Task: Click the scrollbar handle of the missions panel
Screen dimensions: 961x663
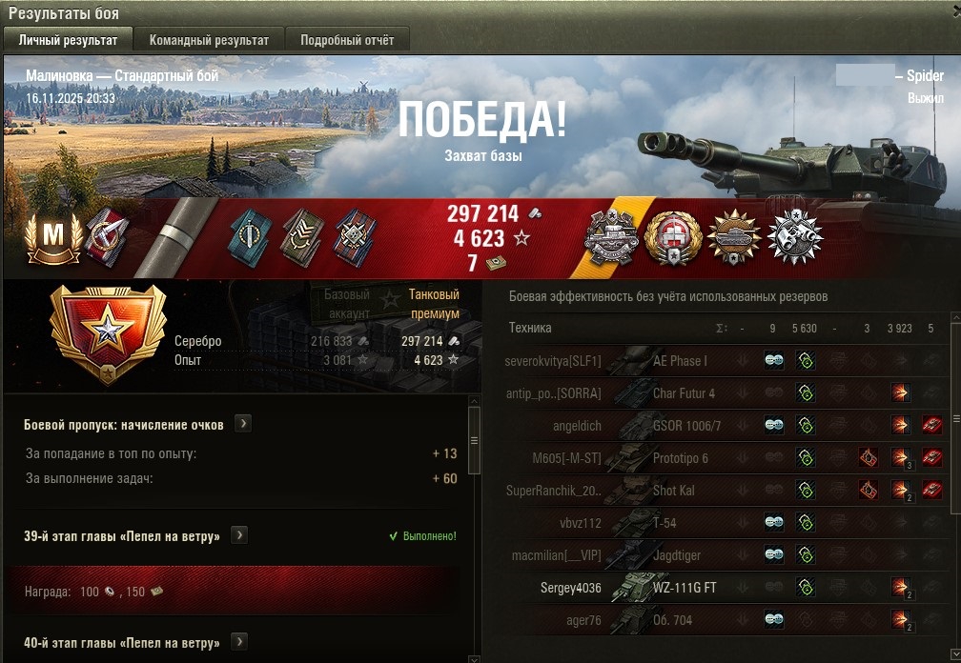Action: pos(474,440)
